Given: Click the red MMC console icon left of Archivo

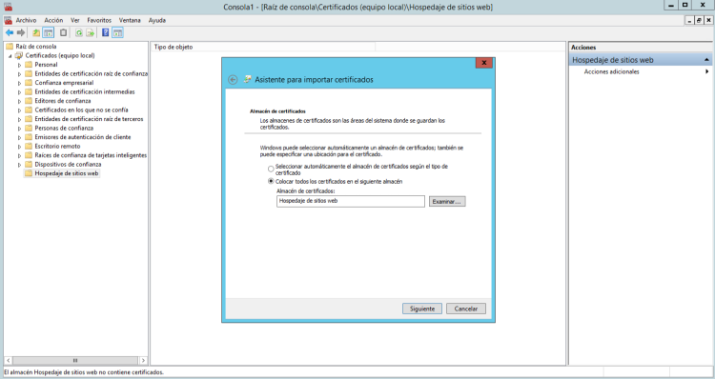Looking at the screenshot, I should tap(8, 21).
